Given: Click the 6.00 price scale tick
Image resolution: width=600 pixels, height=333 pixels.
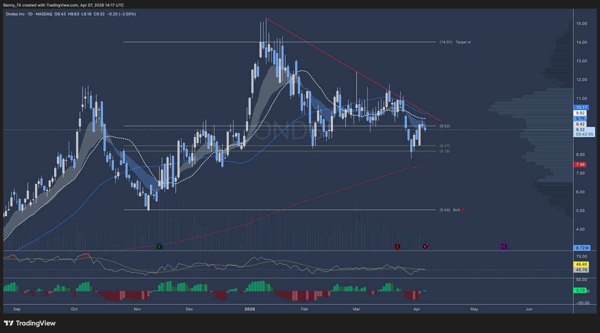Looking at the screenshot, I should [580, 192].
